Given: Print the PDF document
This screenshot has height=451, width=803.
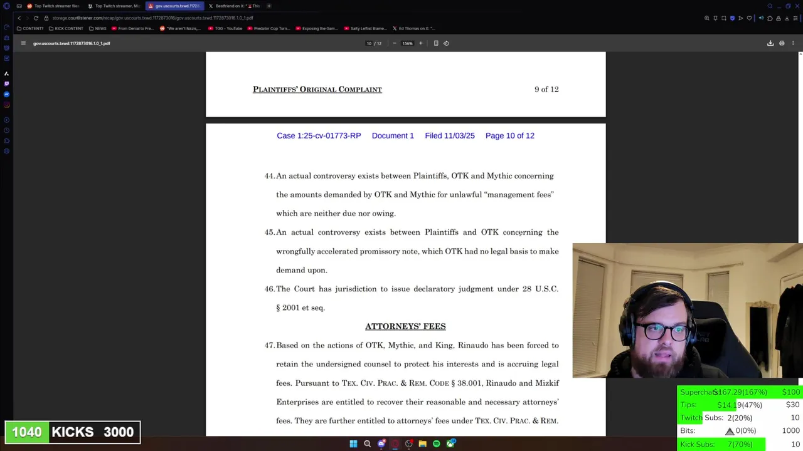Looking at the screenshot, I should point(782,43).
